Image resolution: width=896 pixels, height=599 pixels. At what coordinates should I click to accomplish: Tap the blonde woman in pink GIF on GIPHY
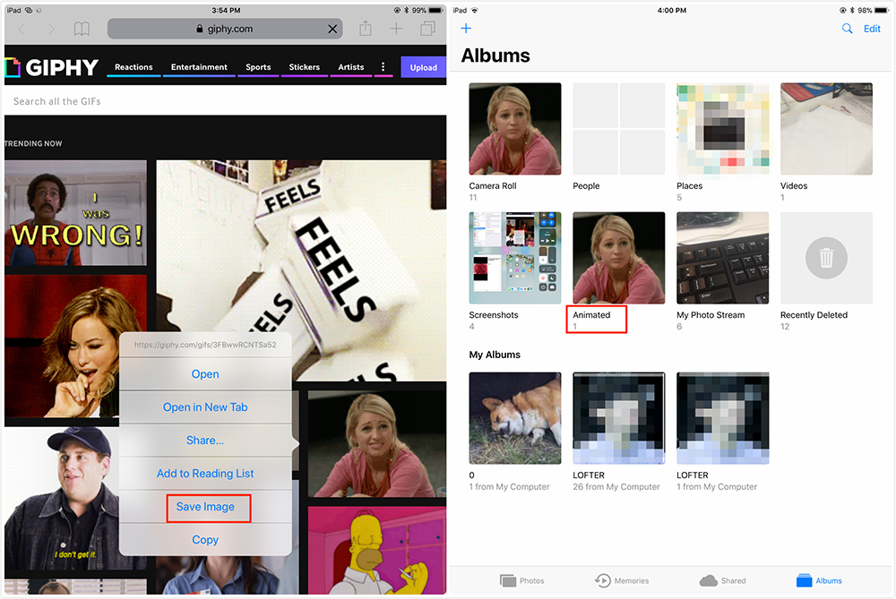[377, 444]
